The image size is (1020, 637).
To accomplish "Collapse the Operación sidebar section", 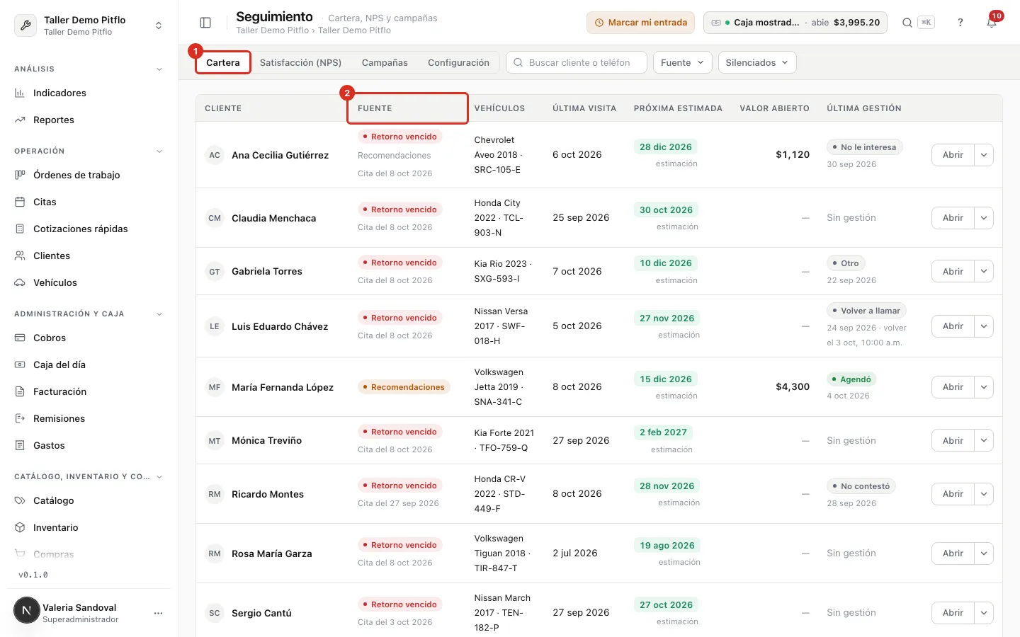I will [159, 151].
